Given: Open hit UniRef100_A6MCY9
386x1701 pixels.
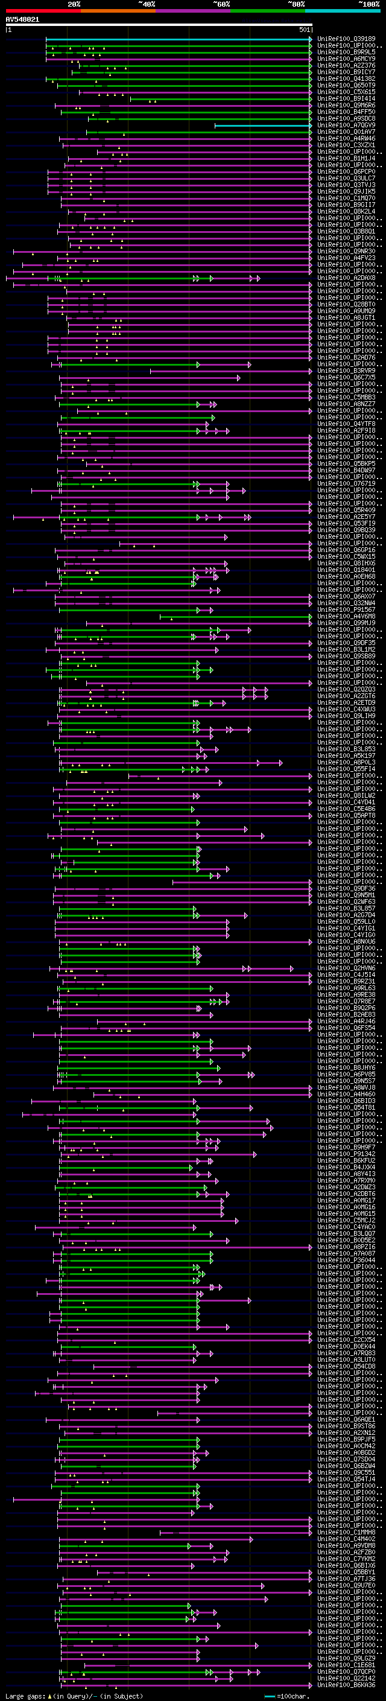Looking at the screenshot, I should point(346,59).
